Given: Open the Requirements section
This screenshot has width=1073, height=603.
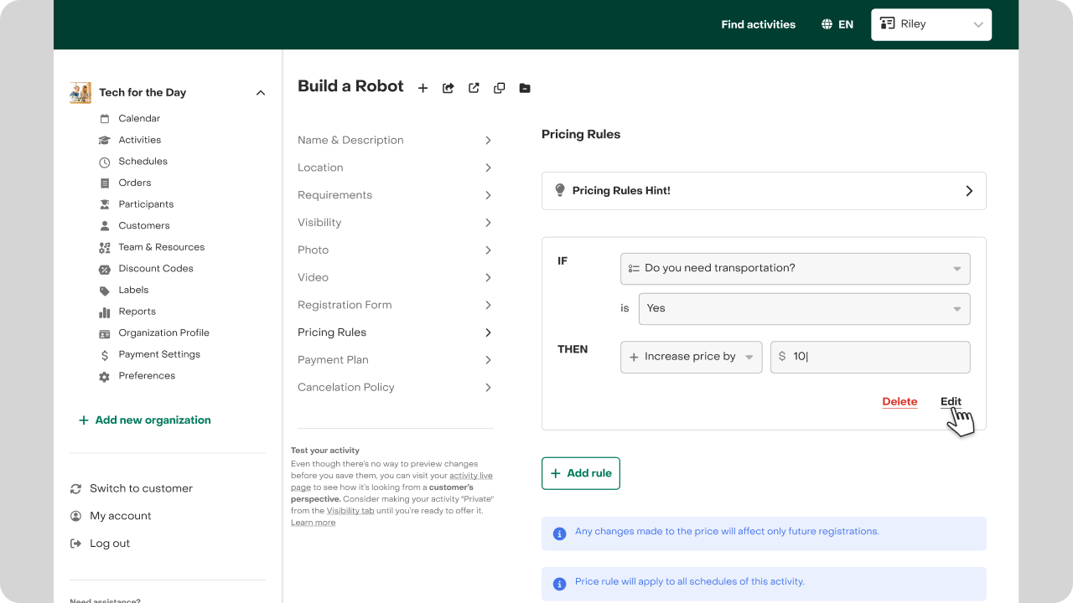Looking at the screenshot, I should tap(395, 195).
